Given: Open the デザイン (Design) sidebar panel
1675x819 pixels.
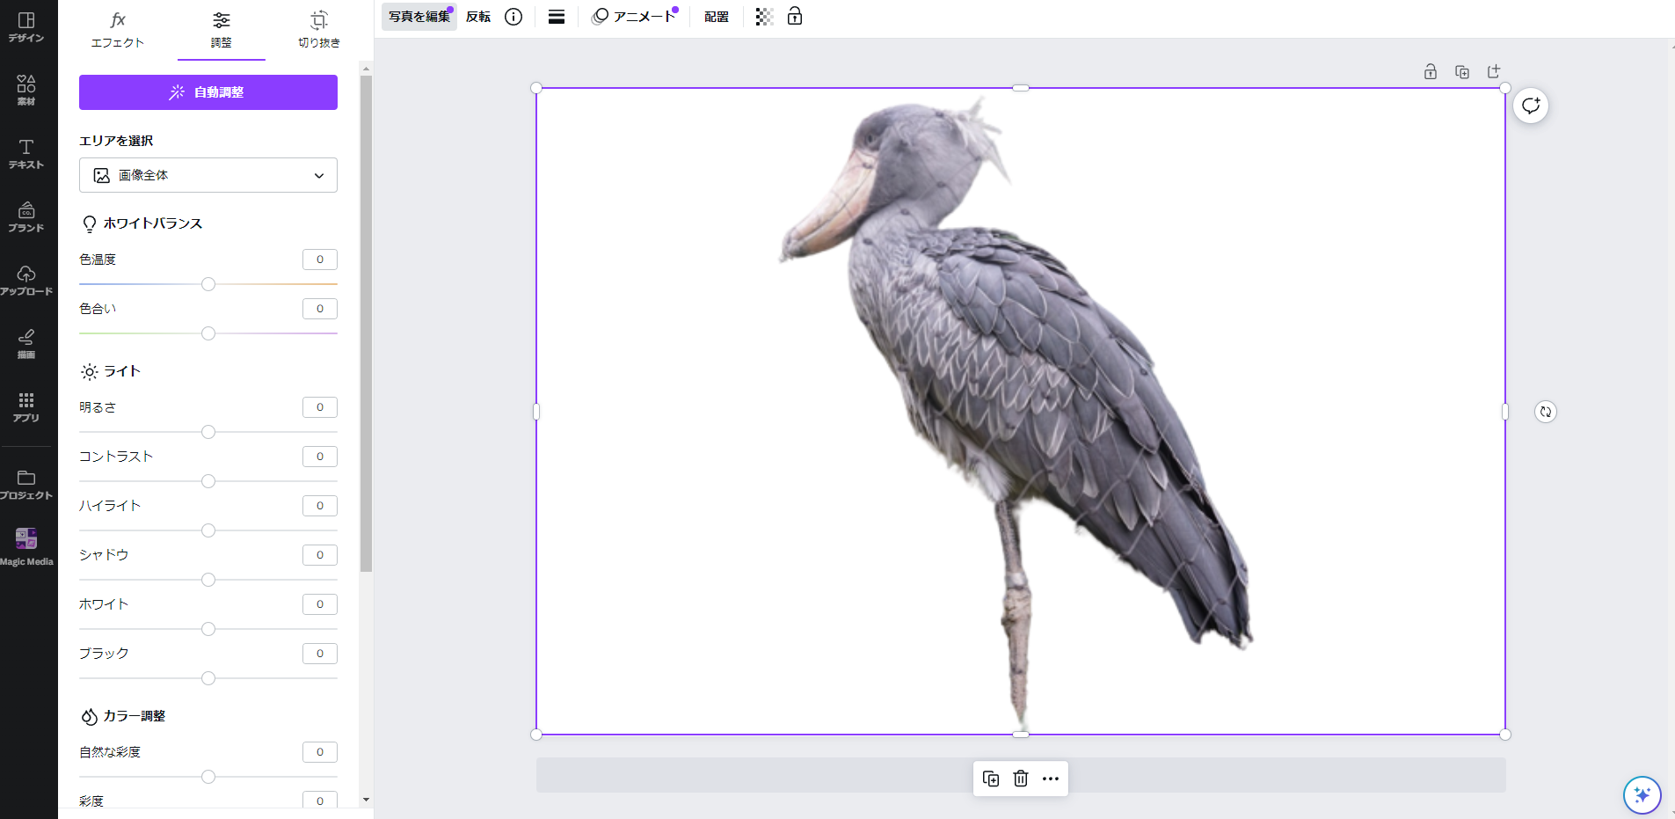Looking at the screenshot, I should pyautogui.click(x=26, y=26).
